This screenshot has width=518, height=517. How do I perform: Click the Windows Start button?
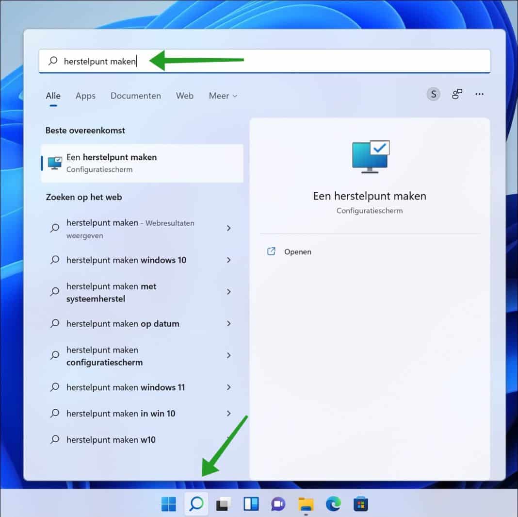(x=168, y=504)
